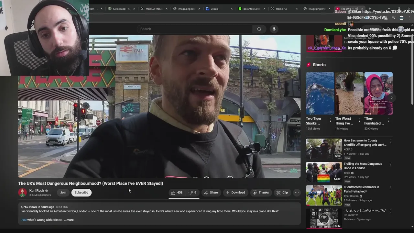Send Thanks to Karl Rock

(260, 193)
